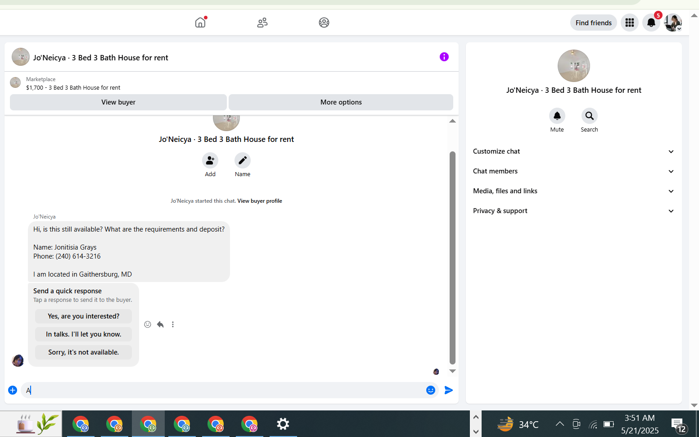Expand the Chat members section
Image resolution: width=699 pixels, height=437 pixels.
[574, 171]
